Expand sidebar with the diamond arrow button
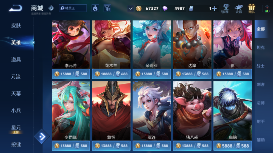Image resolution: width=273 pixels, height=153 pixels. [x=42, y=137]
